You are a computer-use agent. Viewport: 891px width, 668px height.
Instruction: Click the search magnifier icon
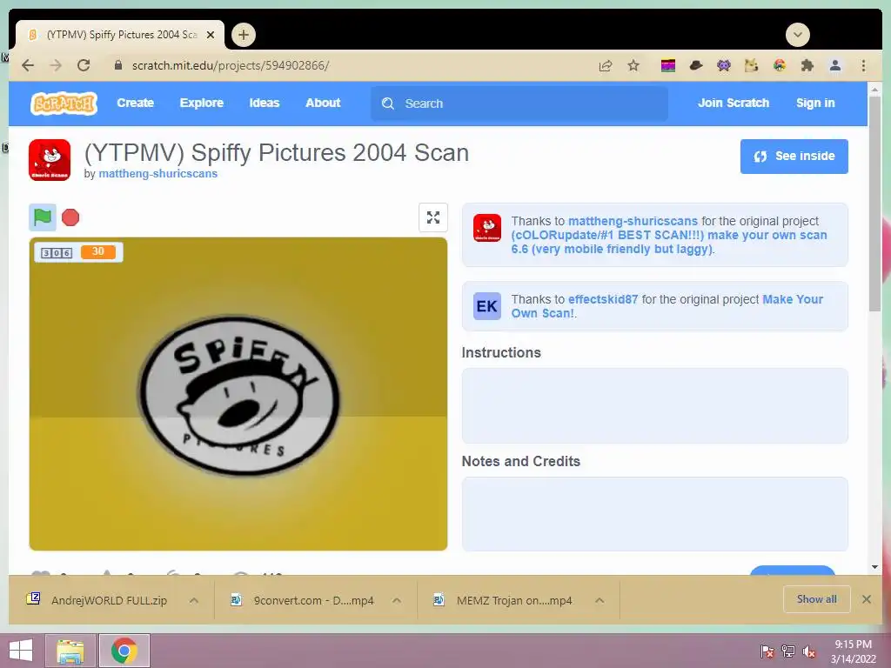point(387,104)
